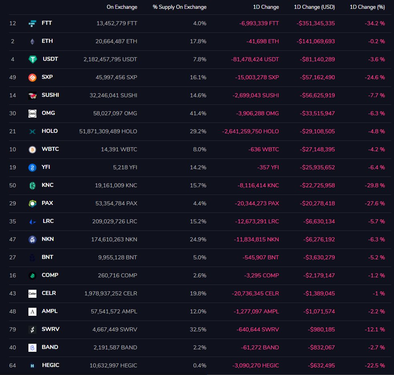This screenshot has width=394, height=375.
Task: Click rank number 49 beside SXP
Action: (x=12, y=77)
